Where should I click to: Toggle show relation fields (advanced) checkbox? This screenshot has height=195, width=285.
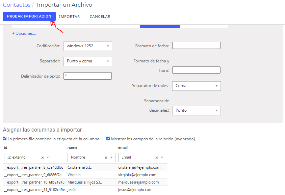pos(108,139)
